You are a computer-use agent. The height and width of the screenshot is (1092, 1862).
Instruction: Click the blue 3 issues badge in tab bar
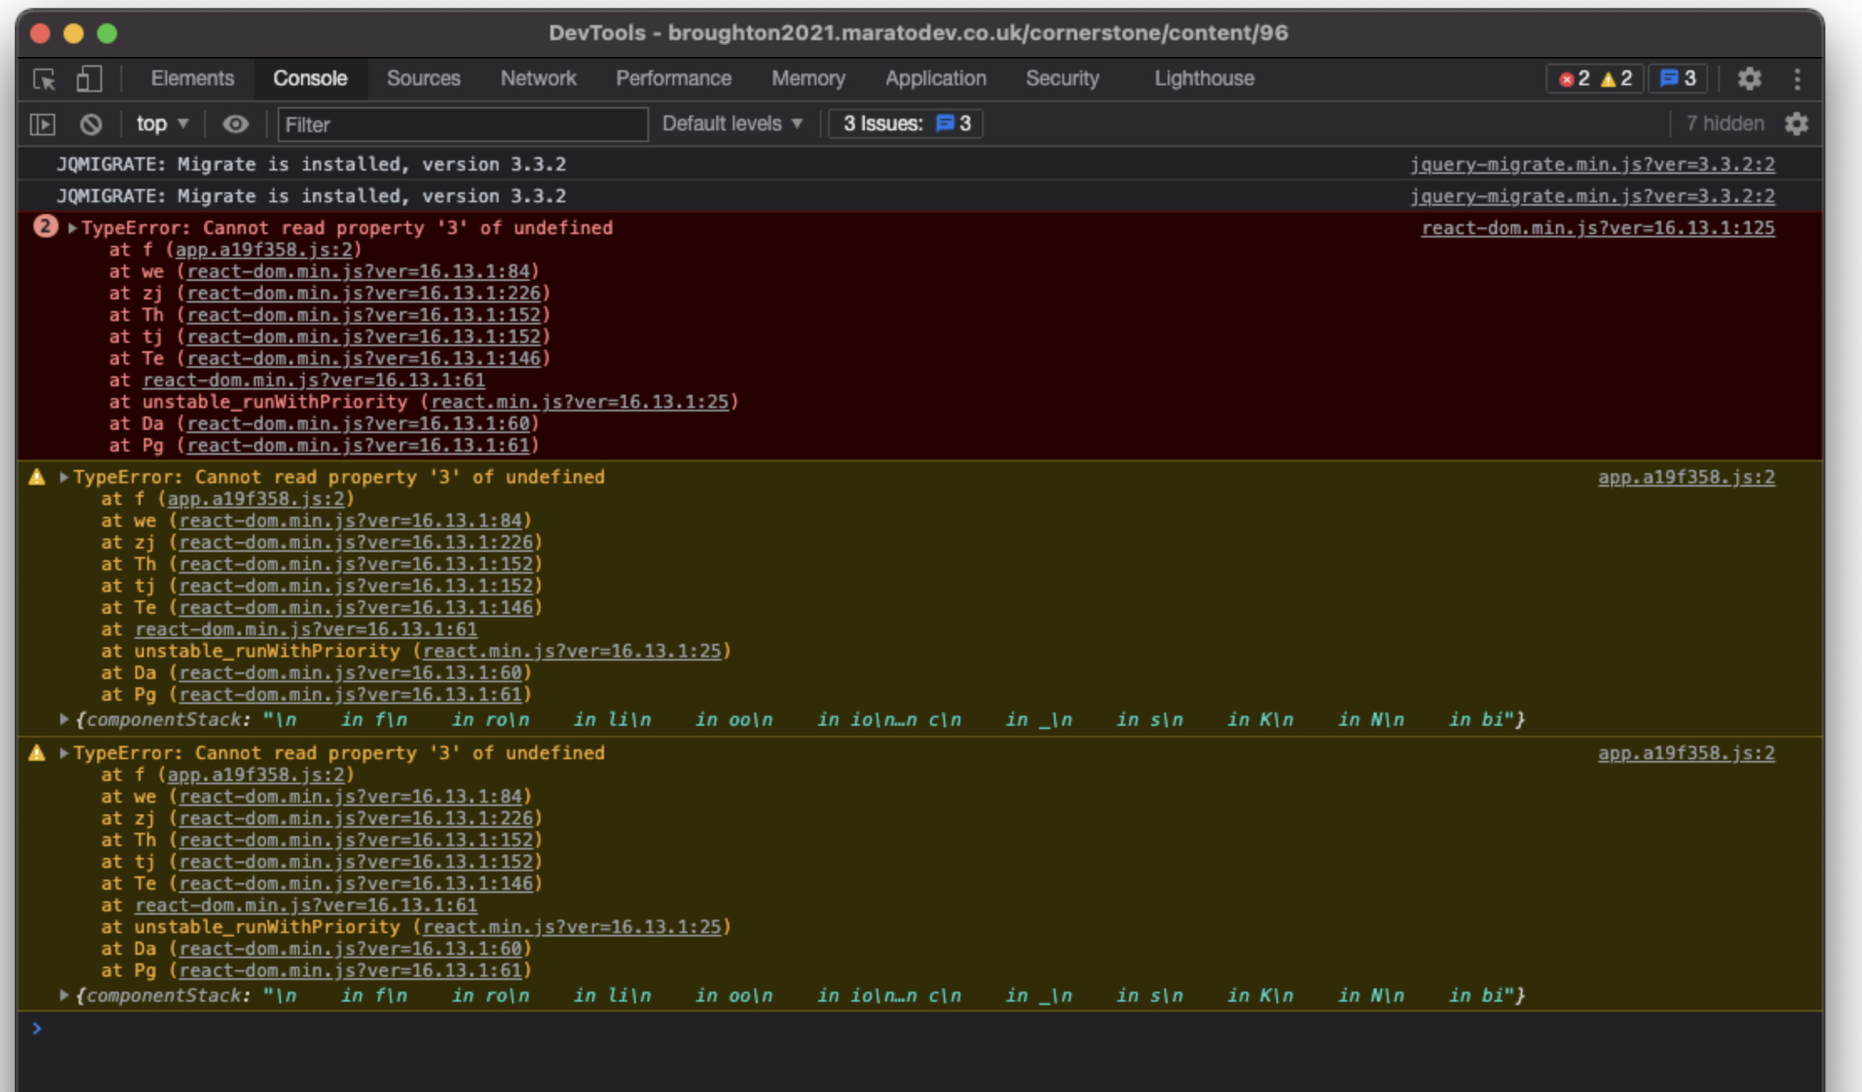coord(1677,79)
